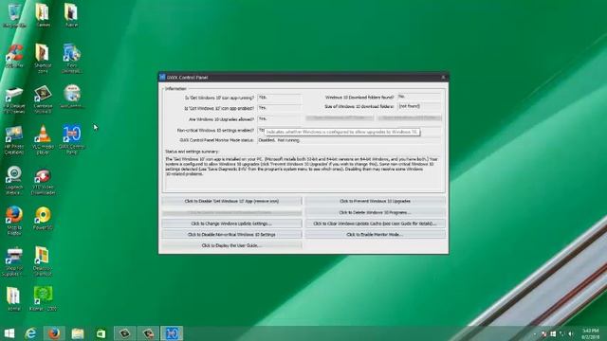Launch YTD Video Downloader shortcut
The image size is (607, 341).
[x=43, y=182]
